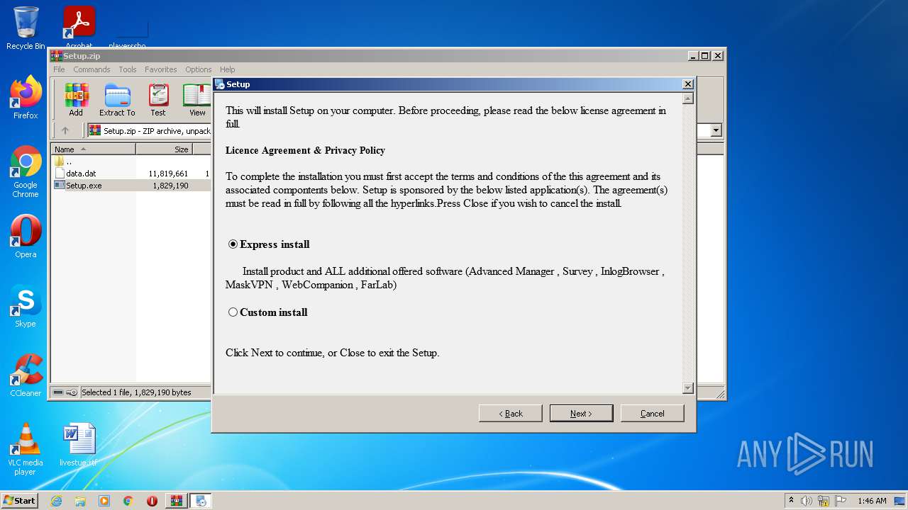Click the media player icon in taskbar
The height and width of the screenshot is (510, 908).
104,501
